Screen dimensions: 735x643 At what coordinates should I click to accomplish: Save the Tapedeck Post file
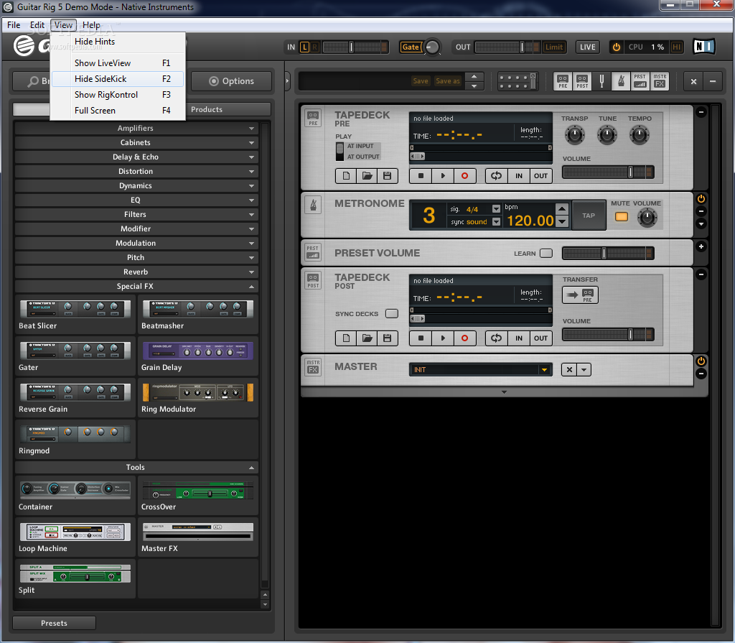pos(387,338)
